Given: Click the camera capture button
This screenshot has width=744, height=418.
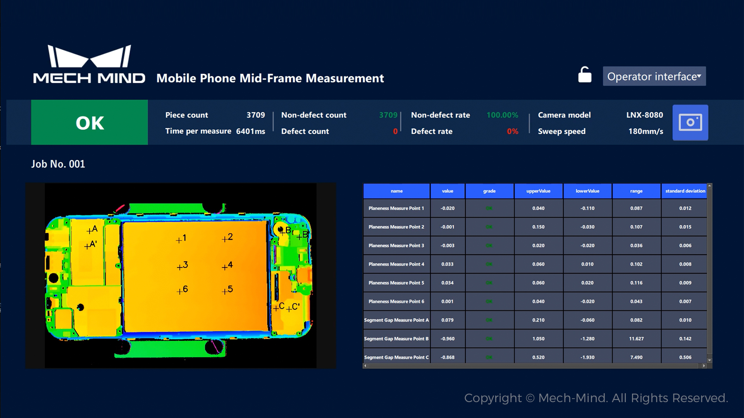Looking at the screenshot, I should [690, 123].
